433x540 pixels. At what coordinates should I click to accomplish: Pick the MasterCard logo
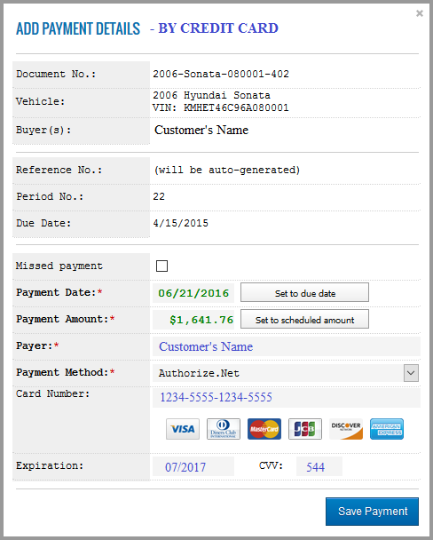[x=264, y=429]
